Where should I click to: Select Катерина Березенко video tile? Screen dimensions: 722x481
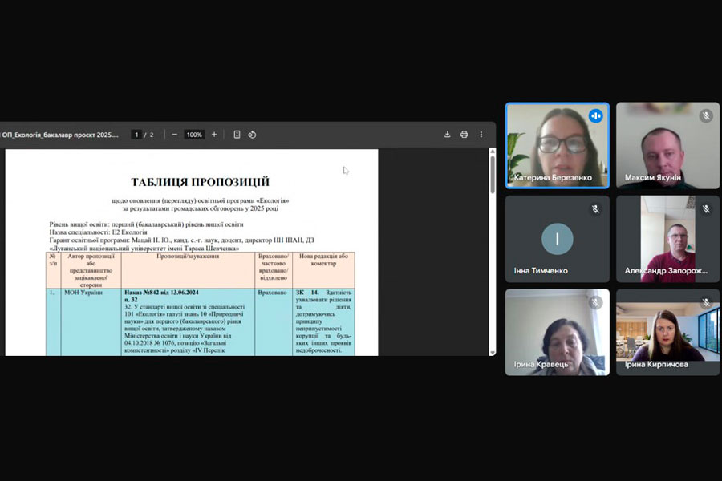tap(558, 145)
